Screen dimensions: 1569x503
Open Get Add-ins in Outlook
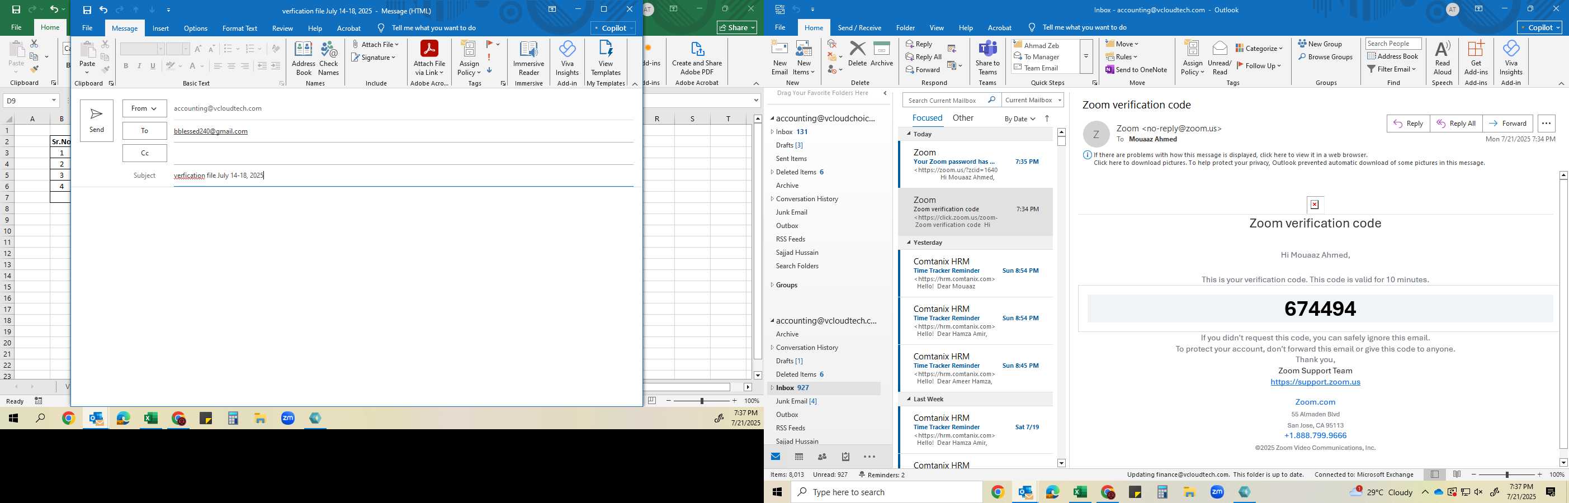click(1476, 59)
